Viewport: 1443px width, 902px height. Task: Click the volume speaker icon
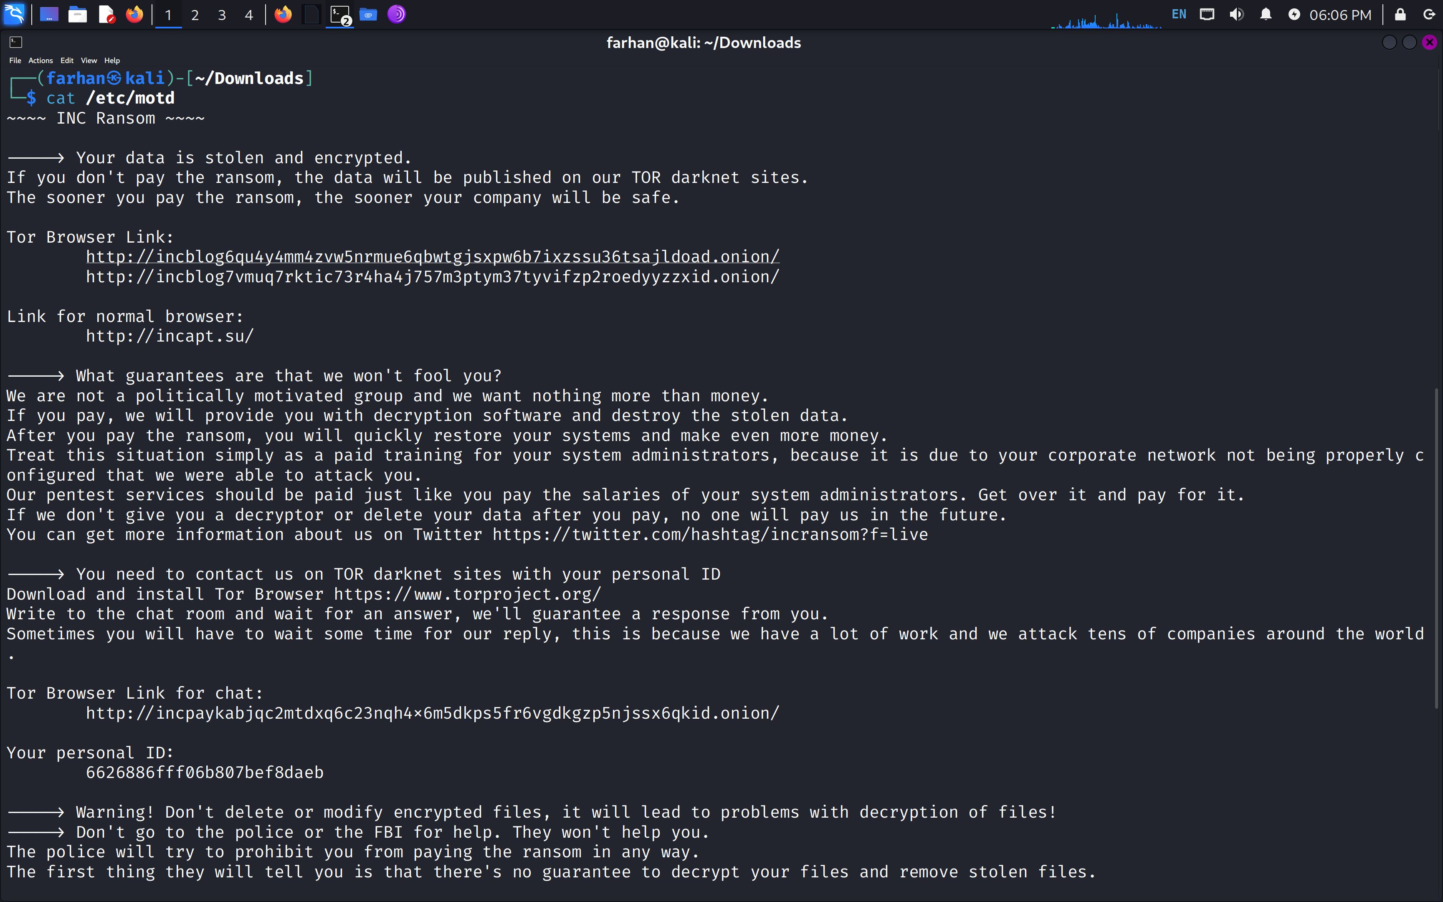click(1236, 14)
